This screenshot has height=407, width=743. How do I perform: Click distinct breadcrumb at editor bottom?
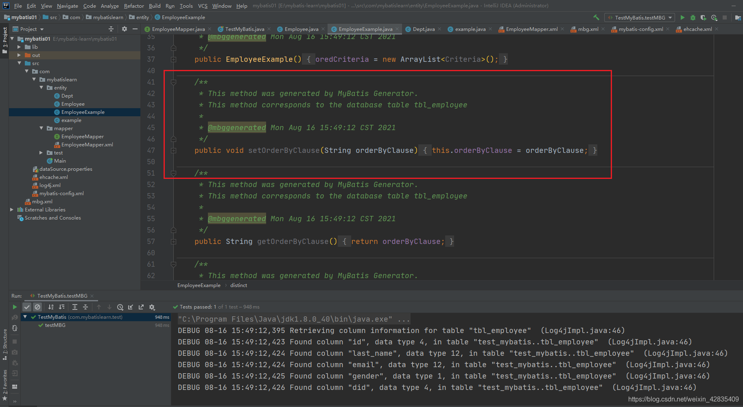238,285
